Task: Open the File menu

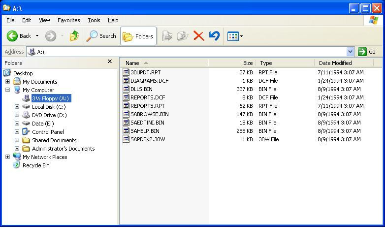Action: click(10, 20)
